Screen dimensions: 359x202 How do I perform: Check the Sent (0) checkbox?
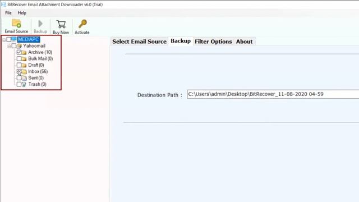click(19, 78)
